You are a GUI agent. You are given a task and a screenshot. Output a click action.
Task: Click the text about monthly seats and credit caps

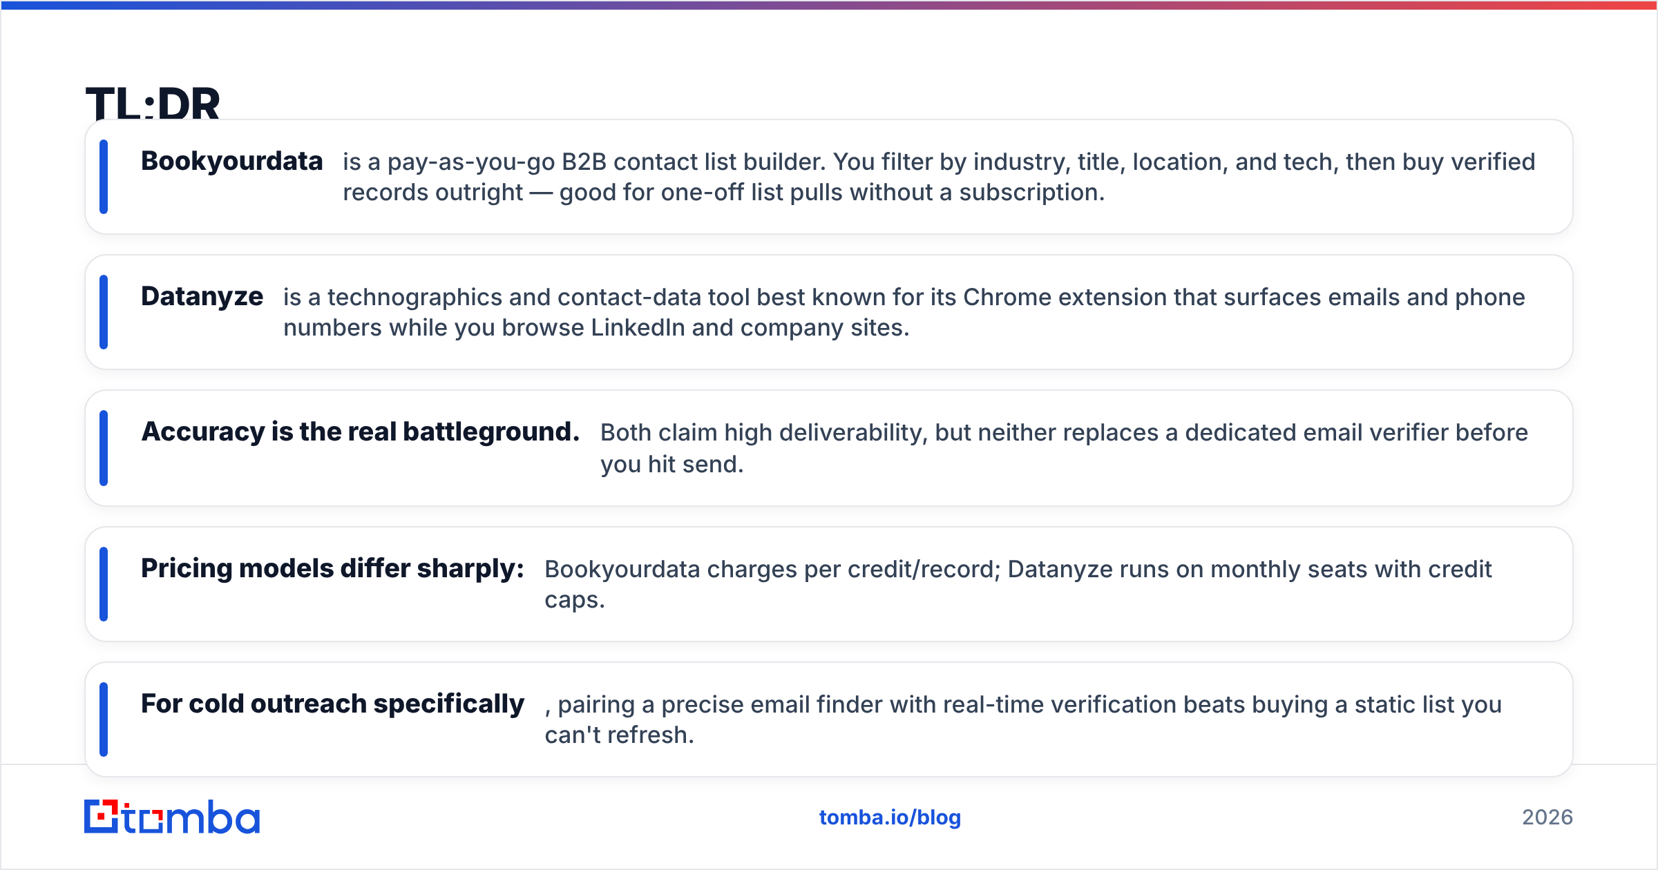[x=1018, y=584]
